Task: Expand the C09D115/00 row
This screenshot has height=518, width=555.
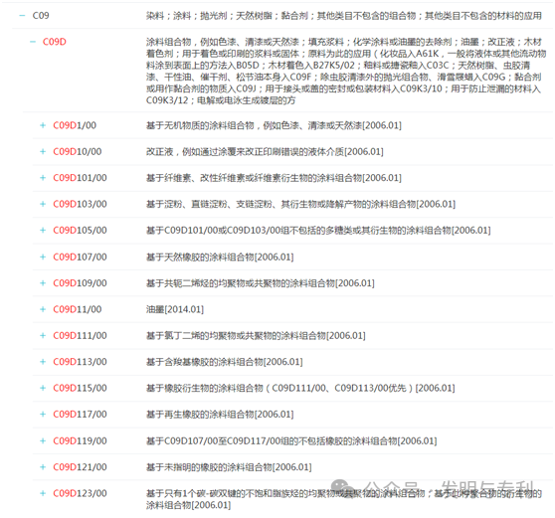Action: [43, 388]
